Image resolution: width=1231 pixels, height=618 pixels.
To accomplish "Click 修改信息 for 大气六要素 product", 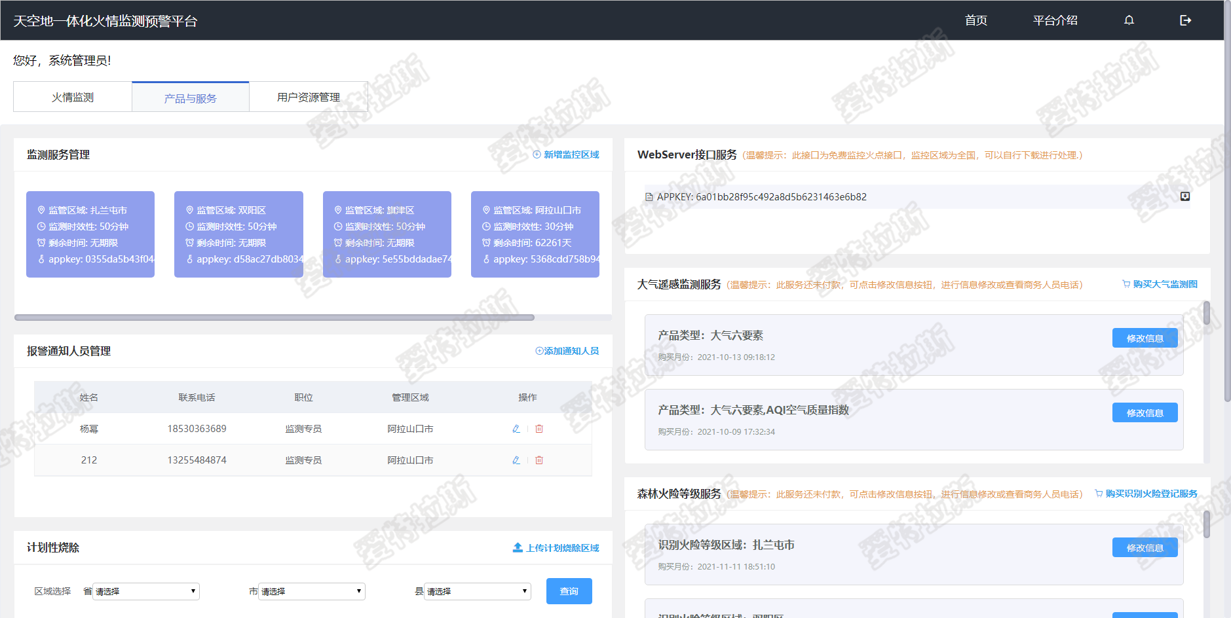I will [x=1145, y=338].
